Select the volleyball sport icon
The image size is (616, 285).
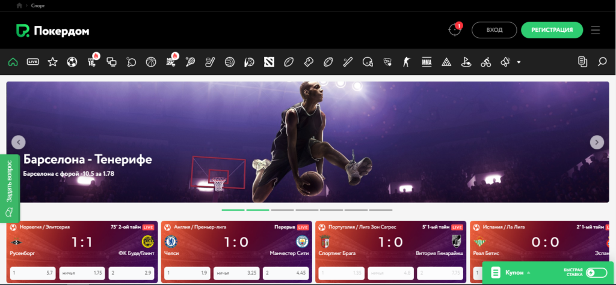pyautogui.click(x=230, y=62)
